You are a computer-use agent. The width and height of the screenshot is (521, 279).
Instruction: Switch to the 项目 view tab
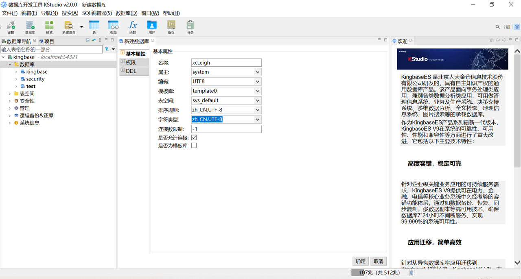[47, 41]
